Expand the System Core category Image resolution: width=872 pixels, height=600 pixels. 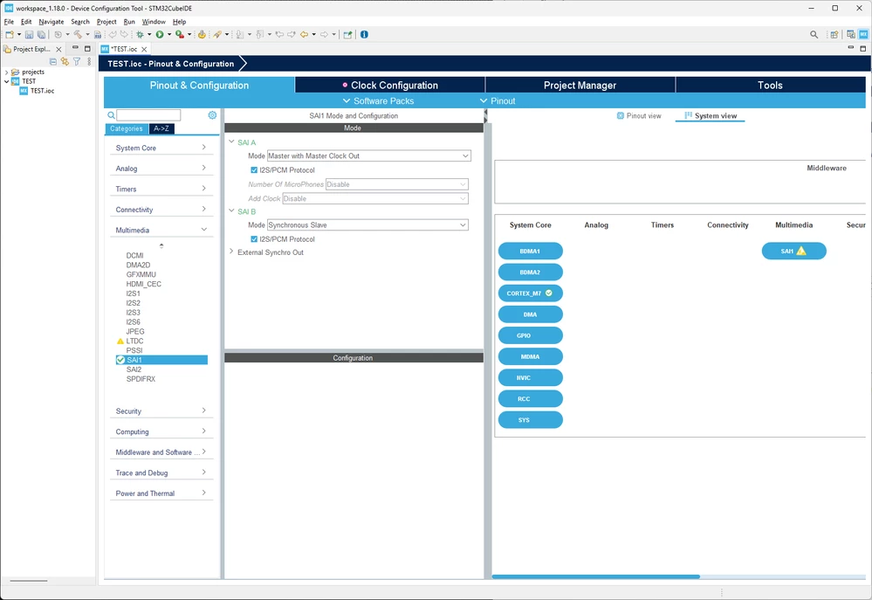tap(161, 148)
